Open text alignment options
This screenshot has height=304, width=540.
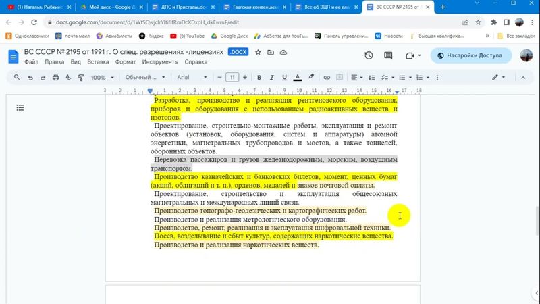(x=356, y=78)
